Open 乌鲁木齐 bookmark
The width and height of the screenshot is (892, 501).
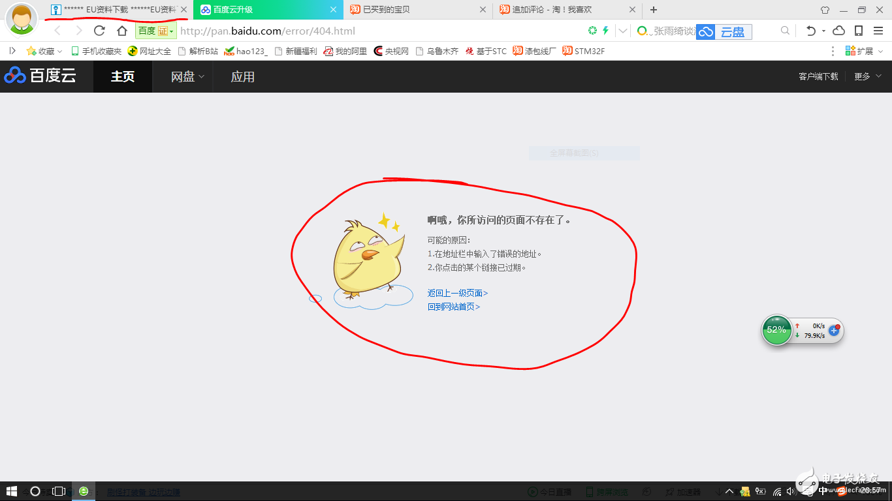437,51
